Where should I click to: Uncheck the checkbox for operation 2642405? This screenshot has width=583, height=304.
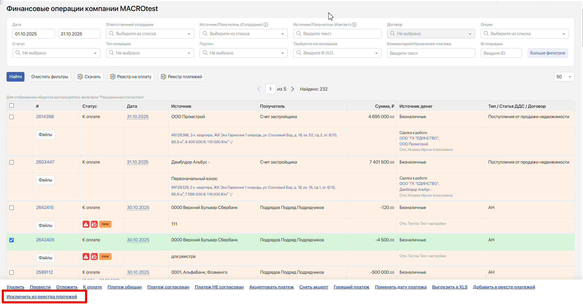[x=12, y=240]
